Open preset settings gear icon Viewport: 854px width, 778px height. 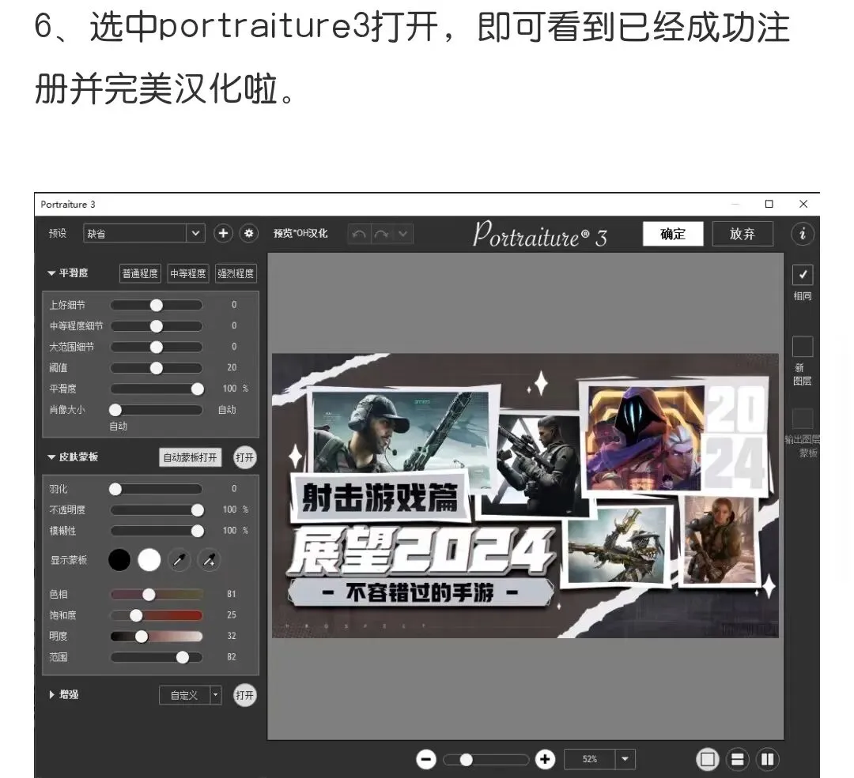coord(249,234)
